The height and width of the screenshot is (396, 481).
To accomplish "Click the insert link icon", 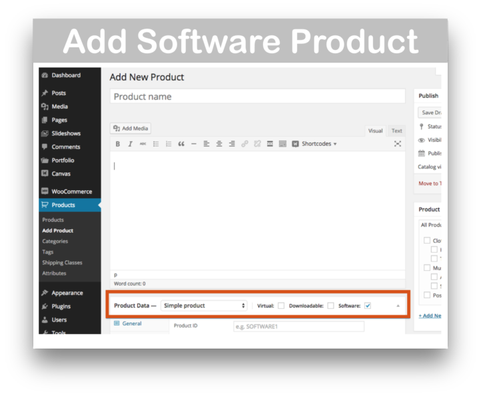I will point(244,144).
